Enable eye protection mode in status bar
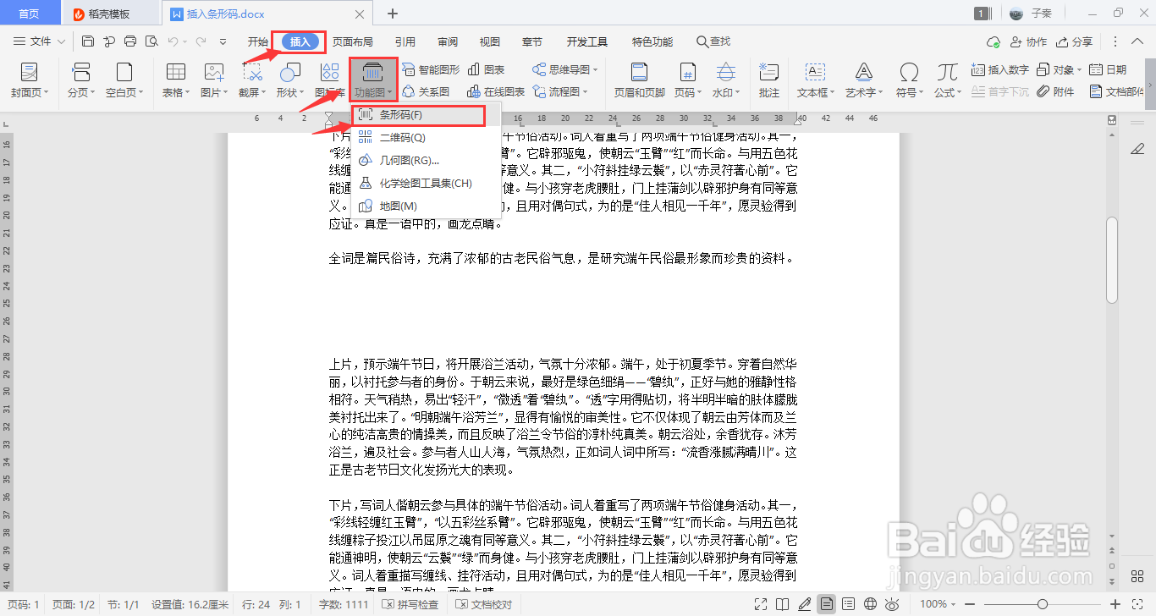Image resolution: width=1156 pixels, height=616 pixels. 892,604
